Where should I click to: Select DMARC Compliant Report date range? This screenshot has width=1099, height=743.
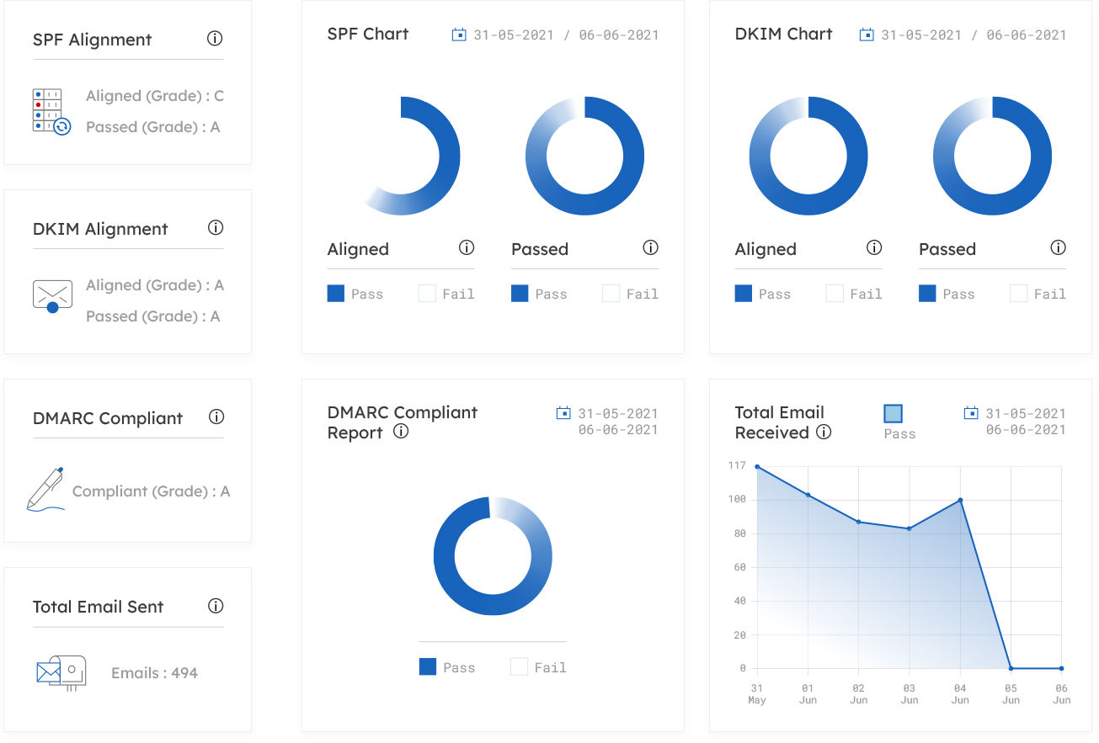(x=618, y=422)
